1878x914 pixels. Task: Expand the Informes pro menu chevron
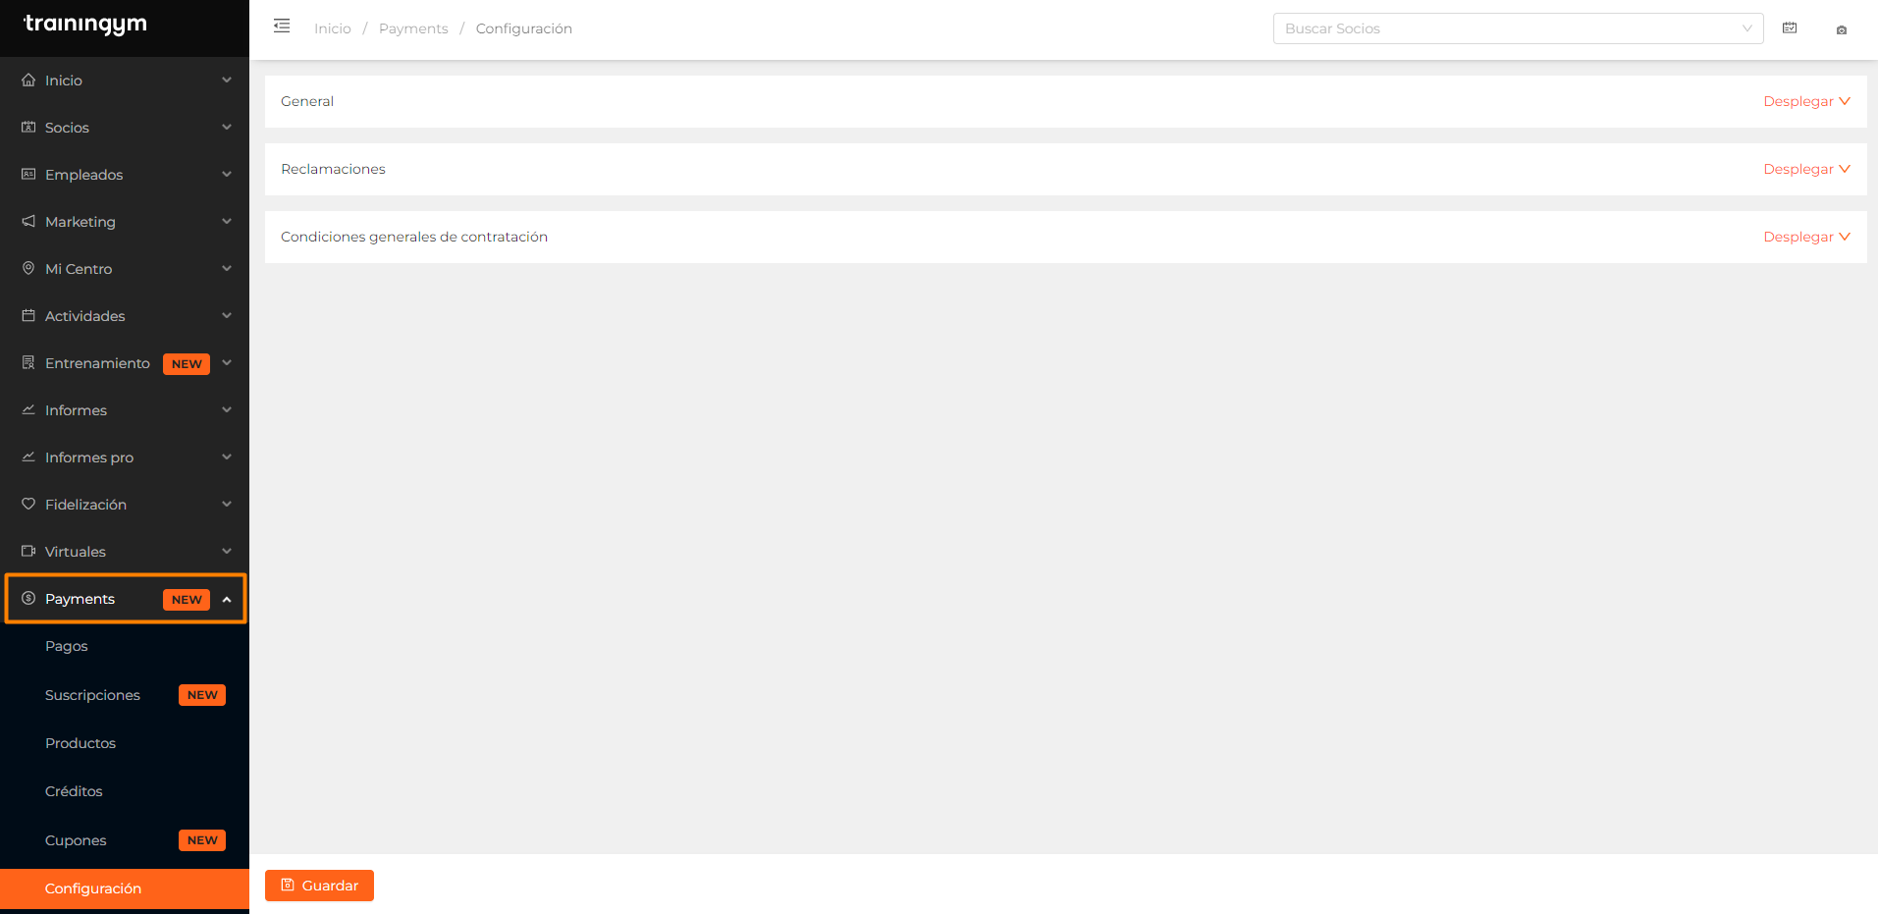point(227,457)
